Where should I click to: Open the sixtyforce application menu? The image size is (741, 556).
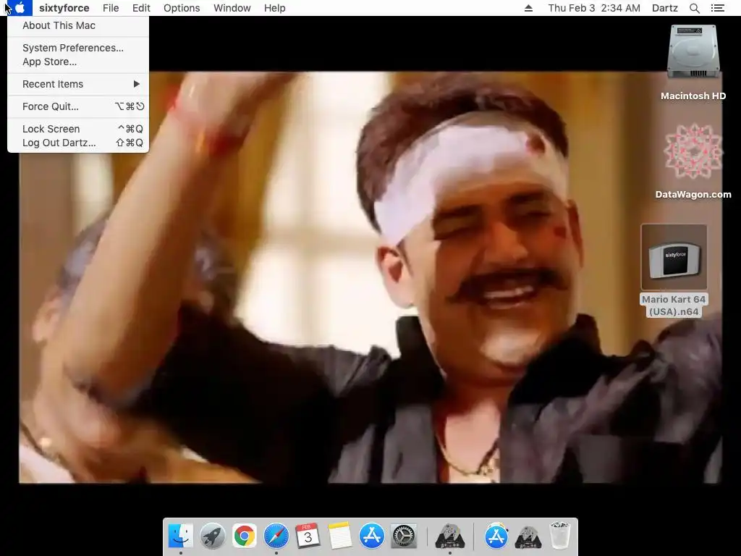coord(64,8)
